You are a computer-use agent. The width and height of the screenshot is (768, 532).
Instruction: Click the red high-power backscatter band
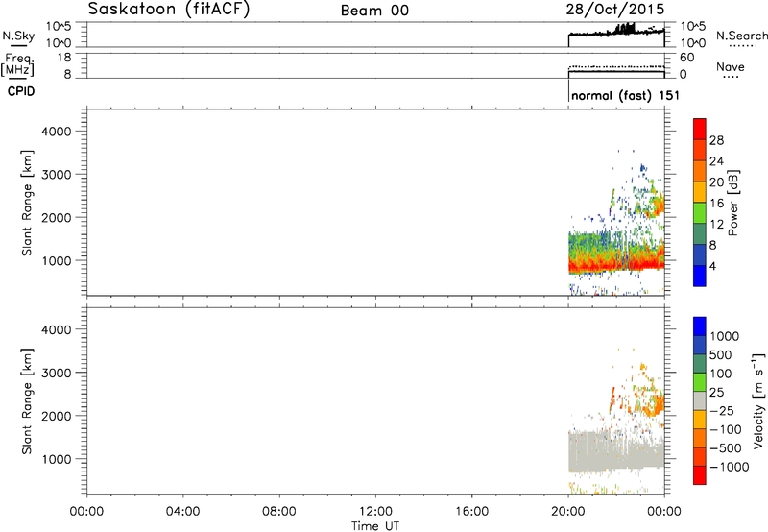pyautogui.click(x=616, y=264)
